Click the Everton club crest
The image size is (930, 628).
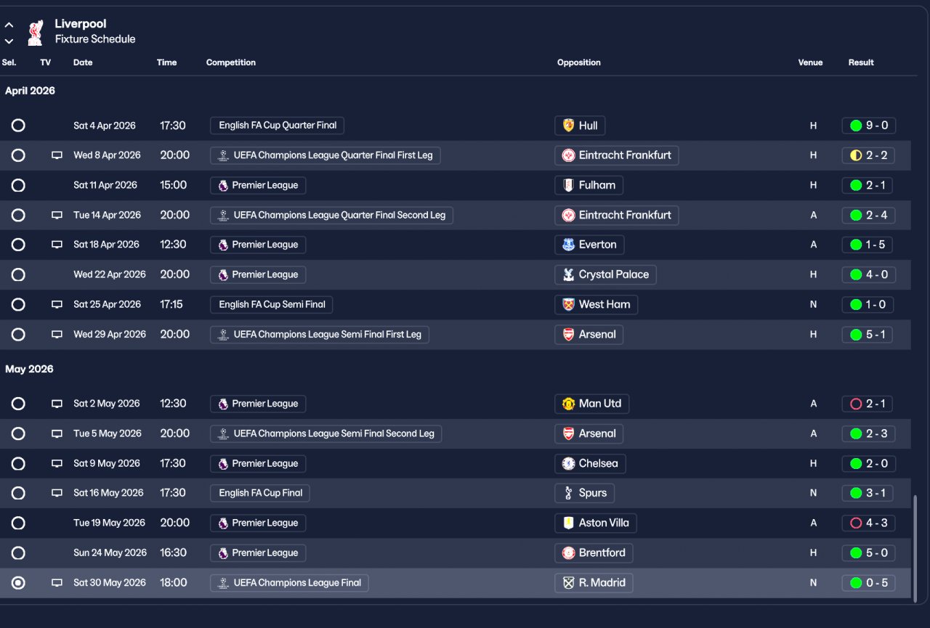click(568, 245)
